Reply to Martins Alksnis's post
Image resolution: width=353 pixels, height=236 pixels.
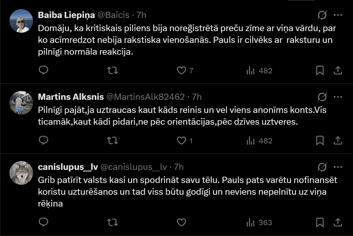(44, 140)
